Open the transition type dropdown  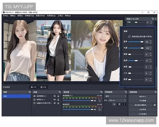point(115,96)
